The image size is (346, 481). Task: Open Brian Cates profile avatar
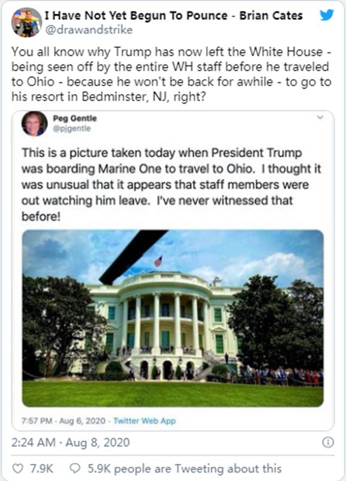pos(26,22)
